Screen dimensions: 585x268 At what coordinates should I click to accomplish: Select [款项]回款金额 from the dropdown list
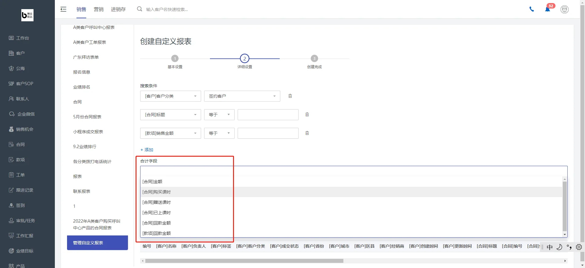coord(351,233)
